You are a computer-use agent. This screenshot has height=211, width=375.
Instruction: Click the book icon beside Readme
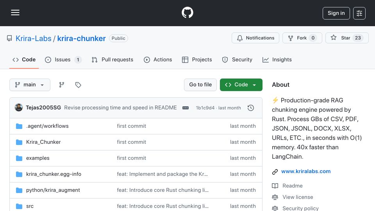click(275, 186)
